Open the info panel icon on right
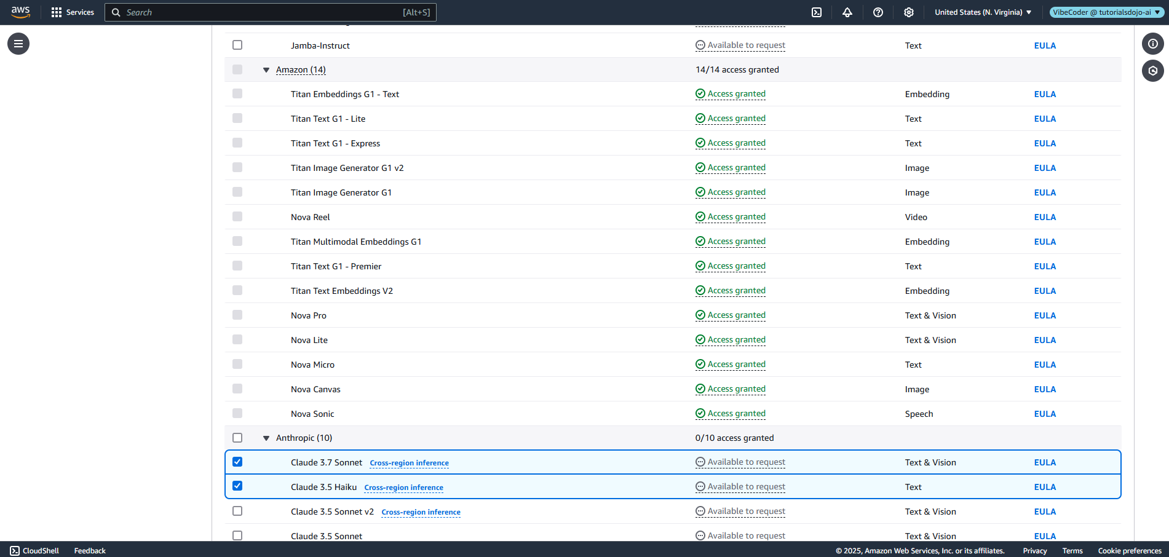The height and width of the screenshot is (557, 1169). tap(1152, 44)
